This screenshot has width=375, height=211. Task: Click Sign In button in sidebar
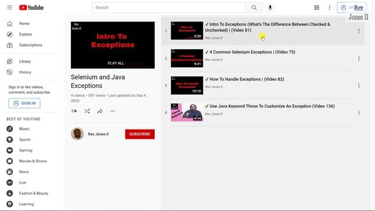coord(25,103)
